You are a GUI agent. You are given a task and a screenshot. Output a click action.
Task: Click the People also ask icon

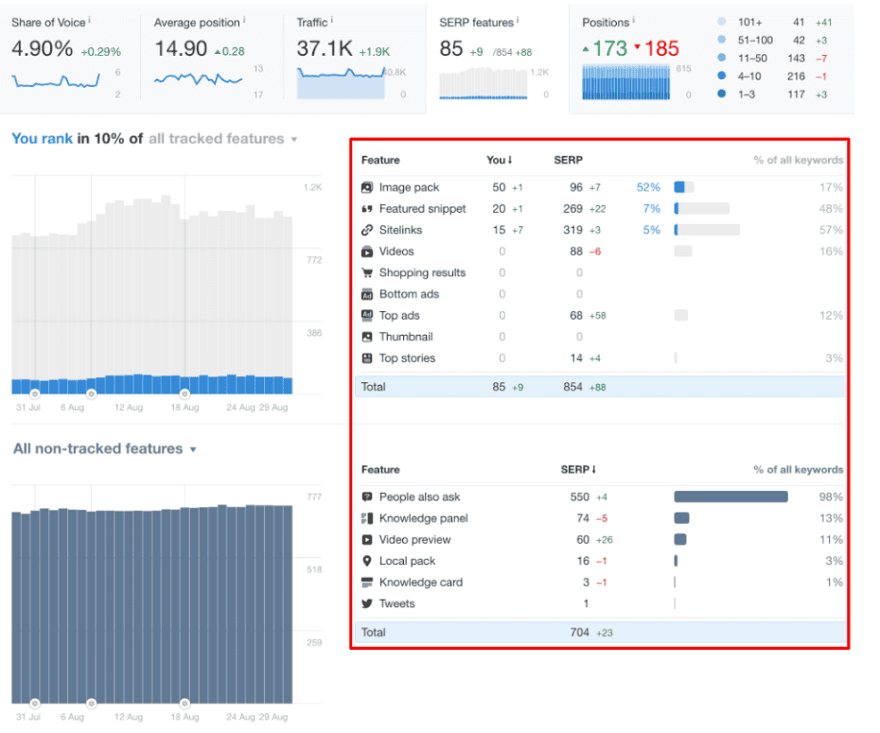pyautogui.click(x=367, y=497)
